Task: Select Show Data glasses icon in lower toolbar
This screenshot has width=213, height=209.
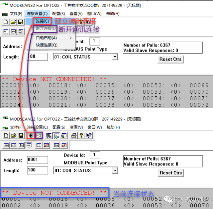Action: (x=56, y=136)
